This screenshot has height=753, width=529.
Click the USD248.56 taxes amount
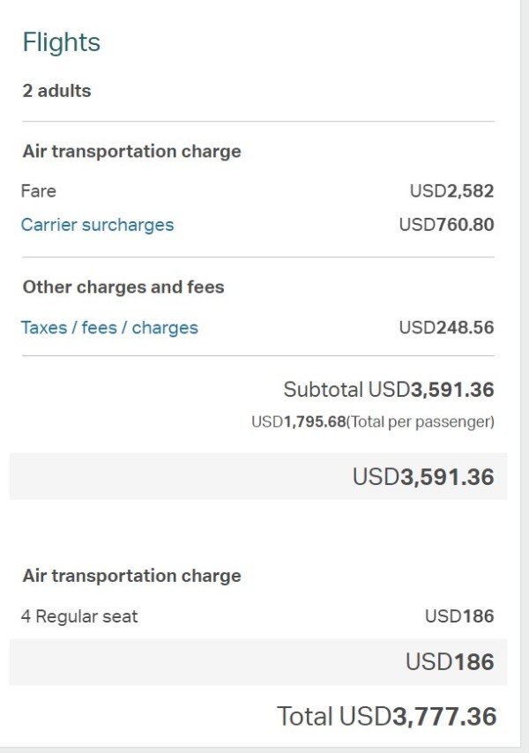[446, 327]
